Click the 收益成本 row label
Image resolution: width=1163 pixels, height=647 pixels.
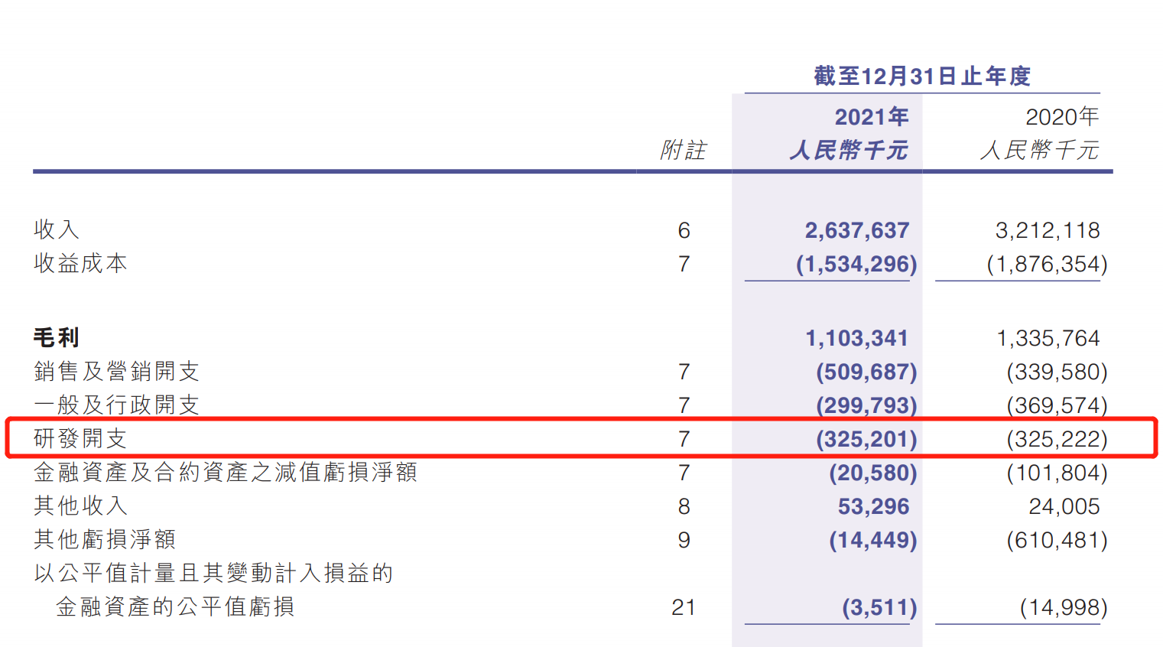[x=80, y=263]
